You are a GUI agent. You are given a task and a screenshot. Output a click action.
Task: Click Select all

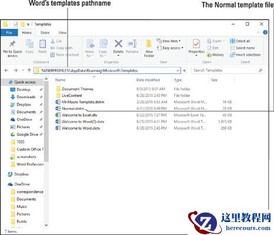tap(240, 41)
